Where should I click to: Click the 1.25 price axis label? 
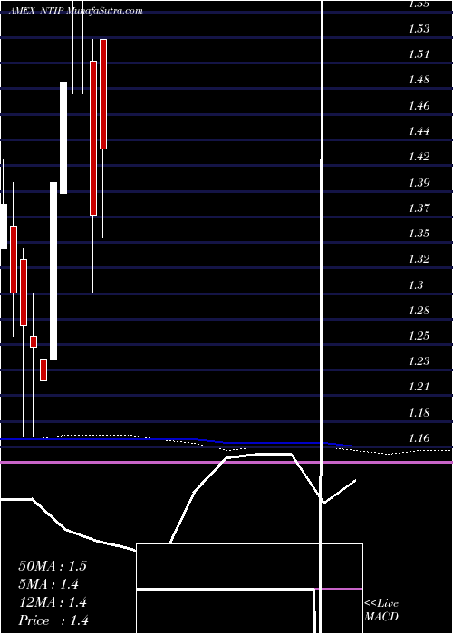click(x=419, y=336)
